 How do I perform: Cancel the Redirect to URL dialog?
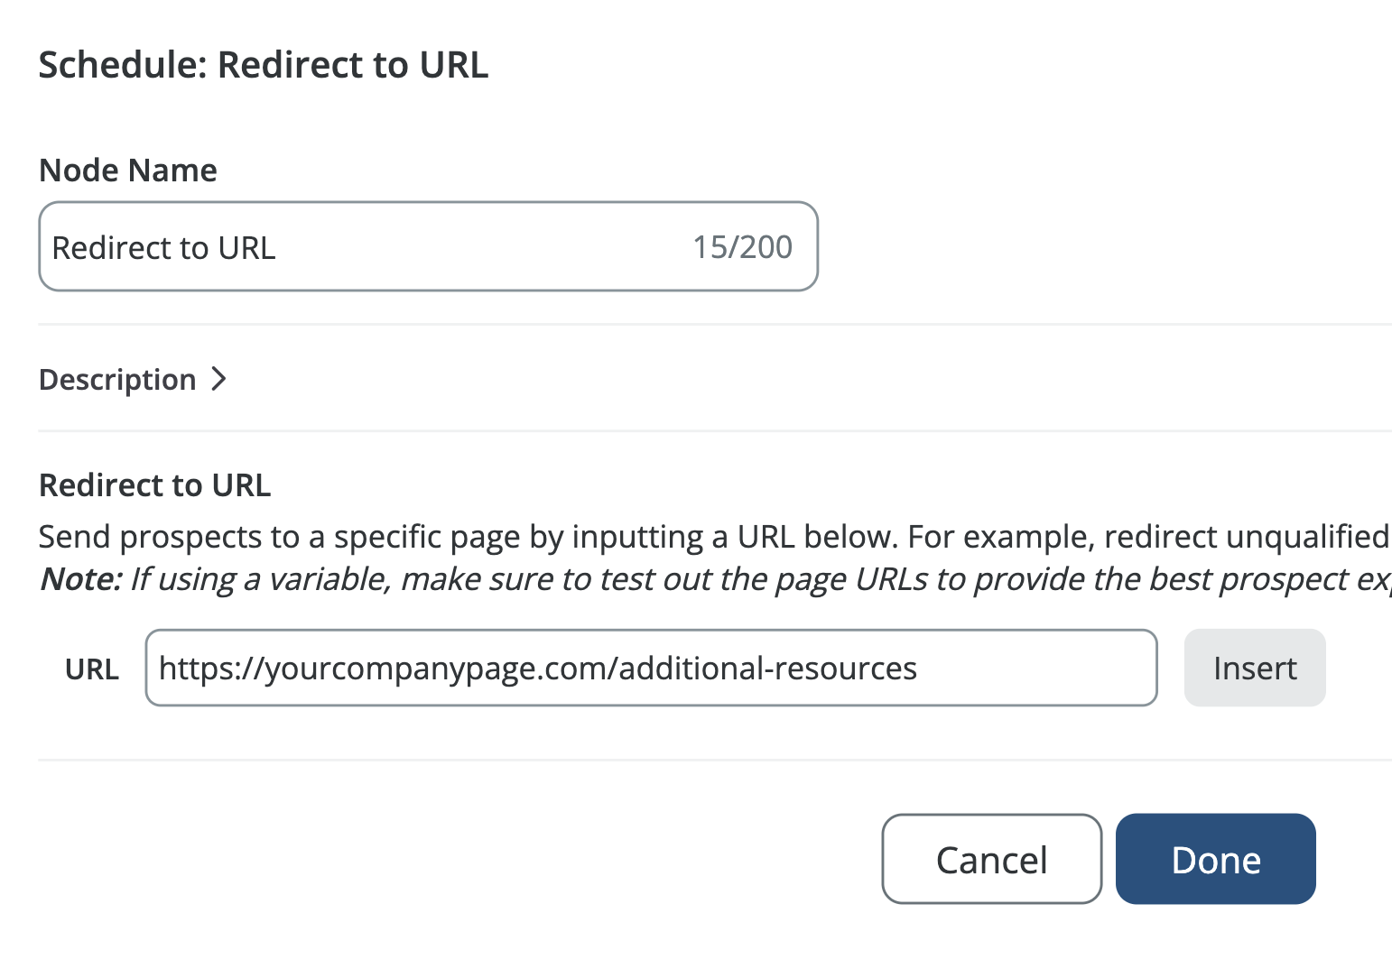[991, 859]
